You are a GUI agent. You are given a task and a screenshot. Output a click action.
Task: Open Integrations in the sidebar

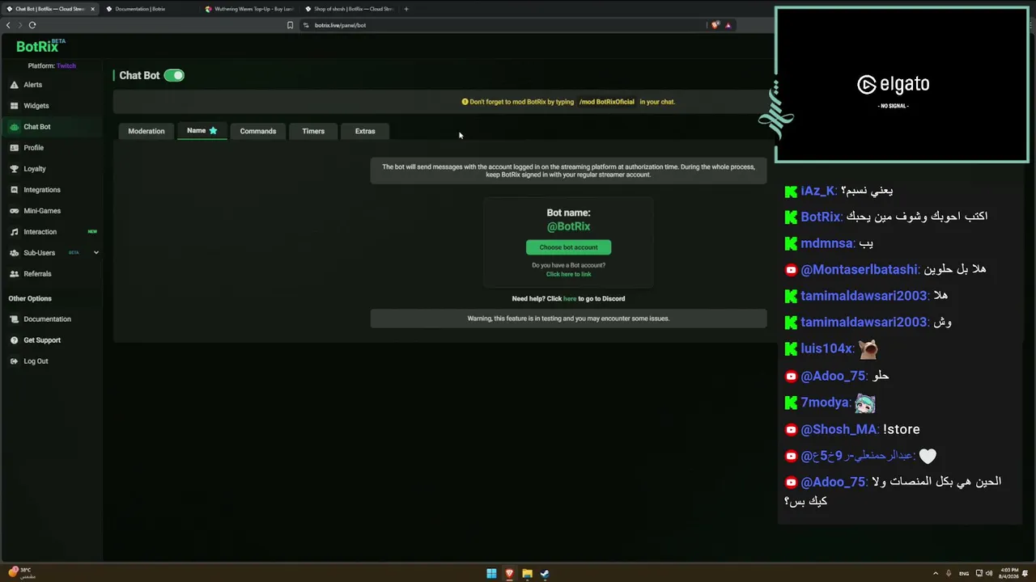[42, 190]
